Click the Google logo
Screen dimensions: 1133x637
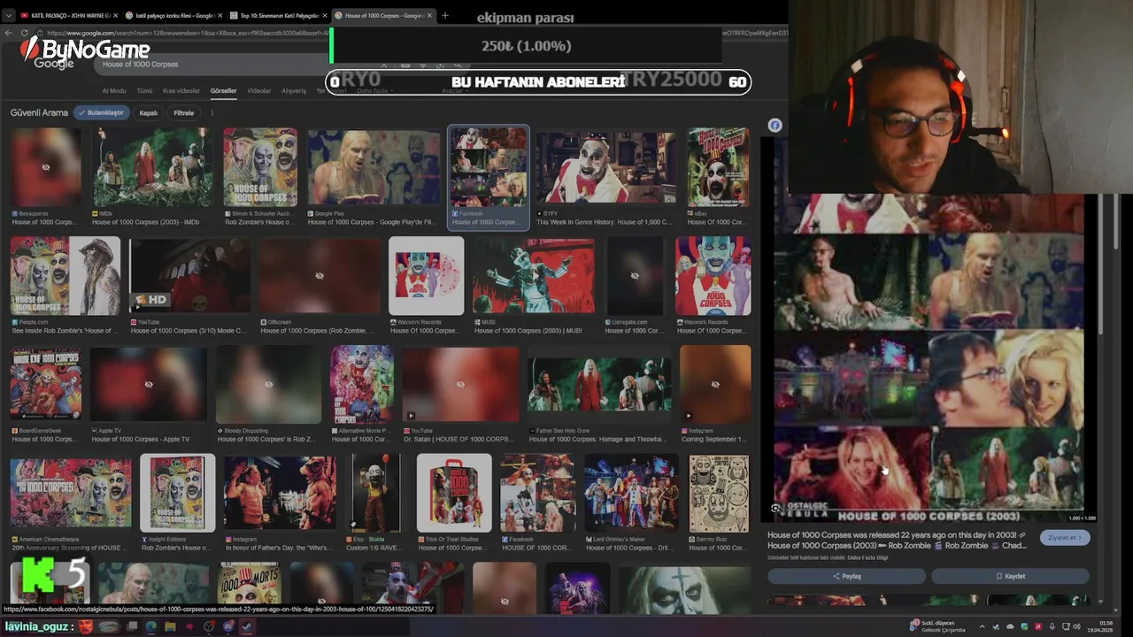[x=54, y=64]
